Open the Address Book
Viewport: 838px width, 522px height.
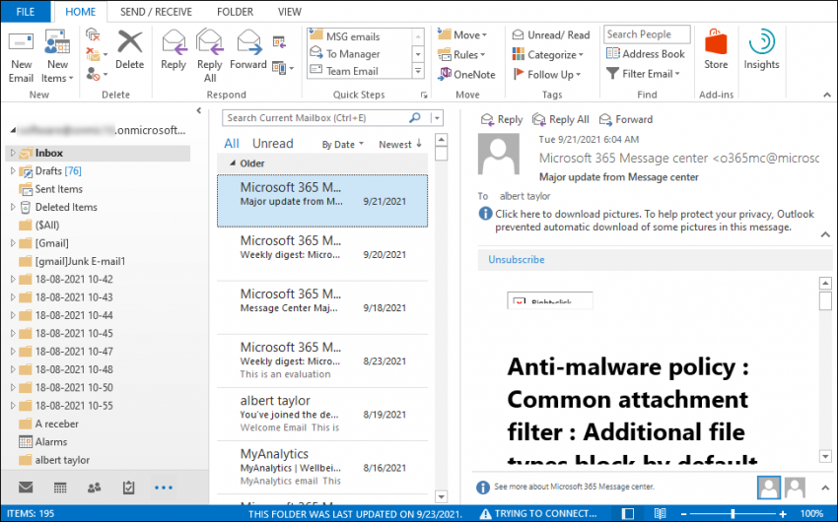pyautogui.click(x=646, y=54)
